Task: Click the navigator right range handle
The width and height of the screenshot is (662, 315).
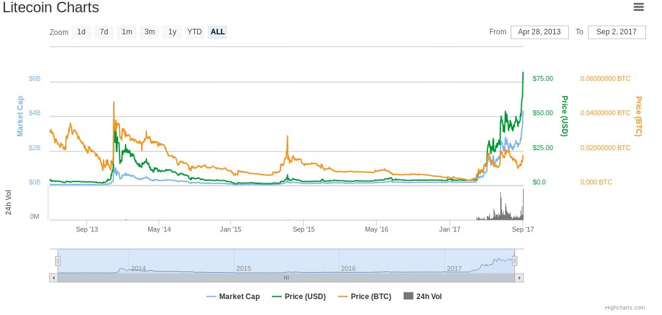Action: (514, 261)
